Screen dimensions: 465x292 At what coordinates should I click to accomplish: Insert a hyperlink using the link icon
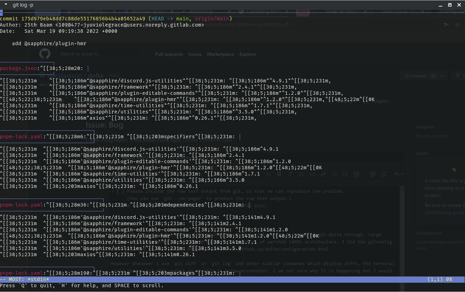(x=323, y=174)
